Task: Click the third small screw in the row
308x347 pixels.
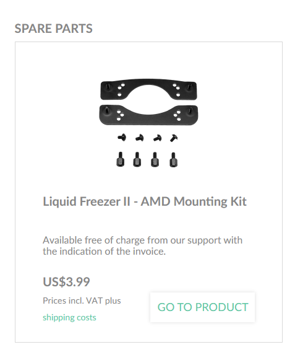Action: click(157, 138)
